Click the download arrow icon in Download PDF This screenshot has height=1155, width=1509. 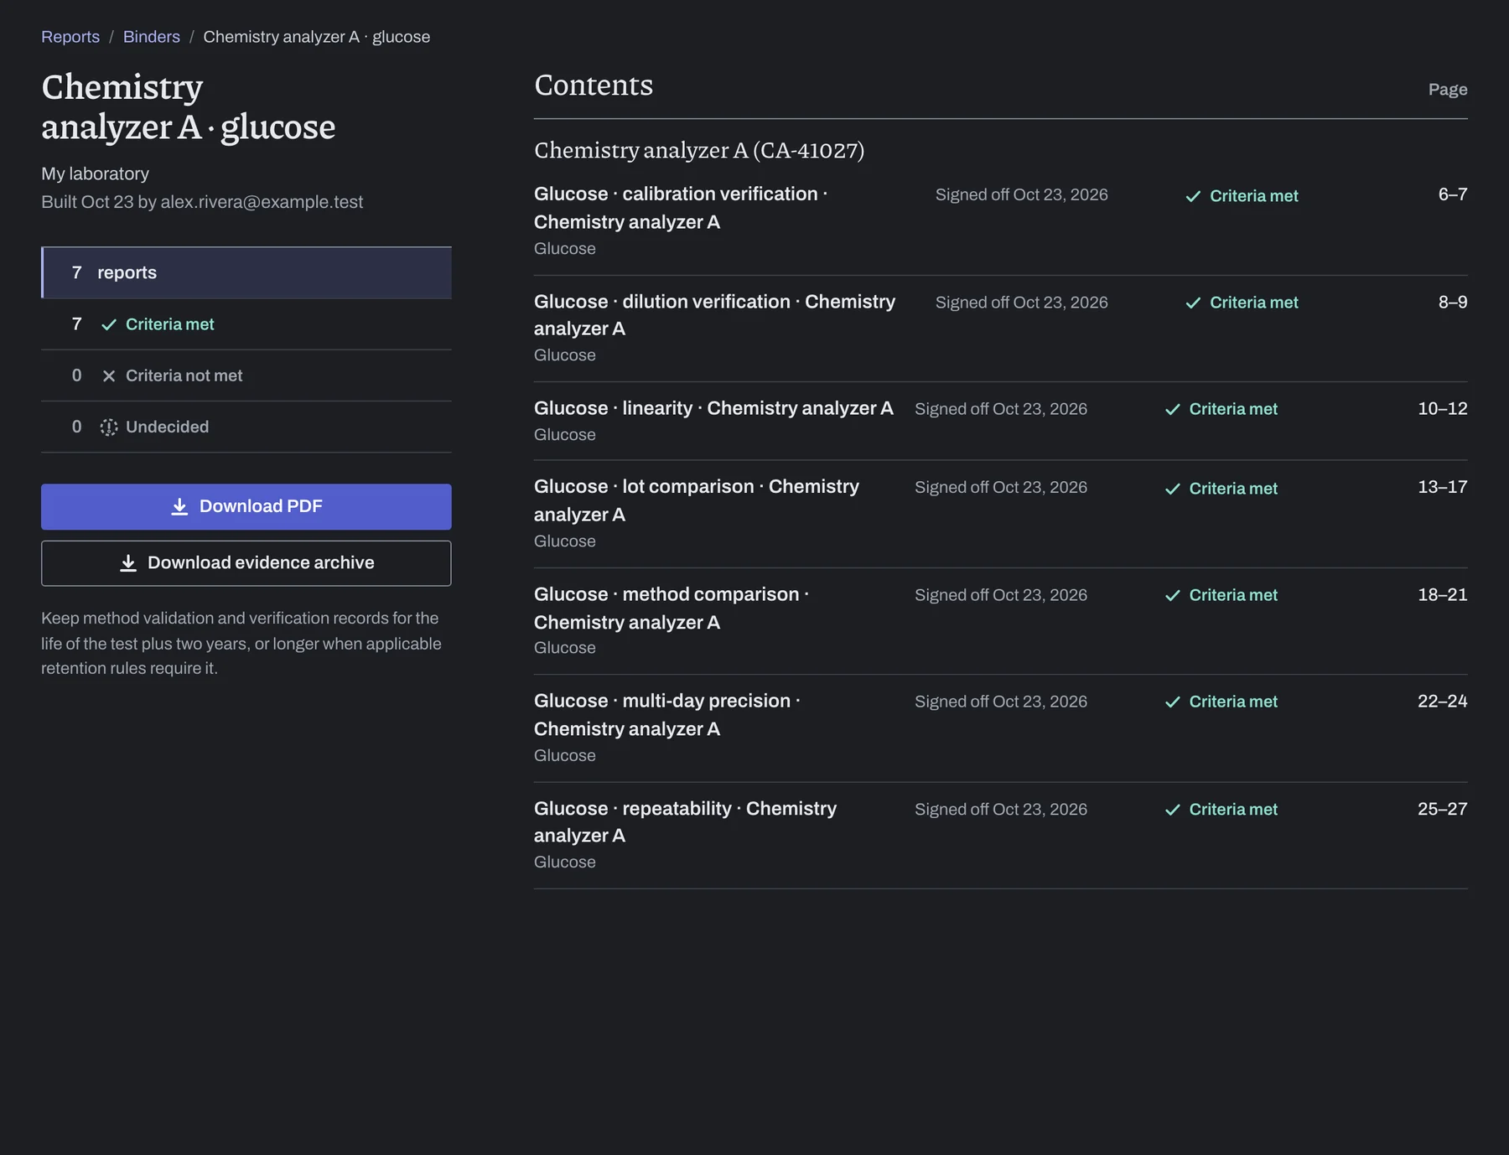click(179, 506)
